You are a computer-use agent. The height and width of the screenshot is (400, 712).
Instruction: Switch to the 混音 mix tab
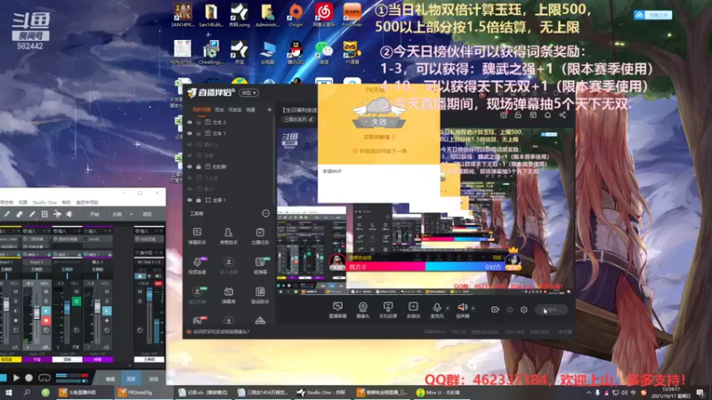(x=131, y=379)
